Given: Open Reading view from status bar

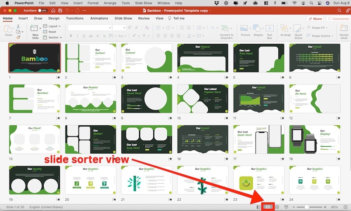Looking at the screenshot, I should coord(277,207).
